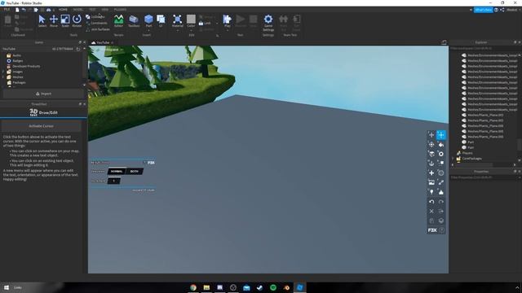Image resolution: width=522 pixels, height=293 pixels.
Task: Activate the Move tool in the ribbon
Action: pyautogui.click(x=54, y=20)
